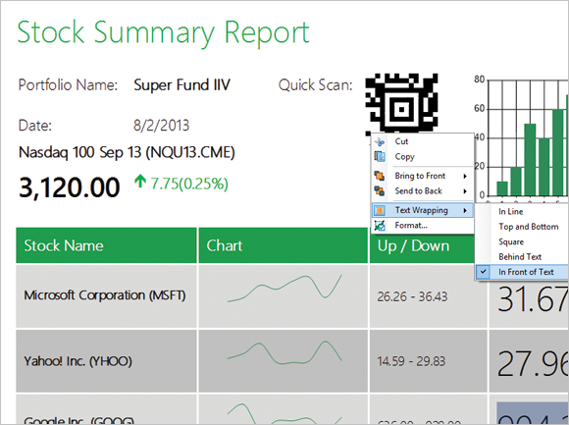Click the 3,120.00 index value
The height and width of the screenshot is (425, 569).
click(69, 187)
